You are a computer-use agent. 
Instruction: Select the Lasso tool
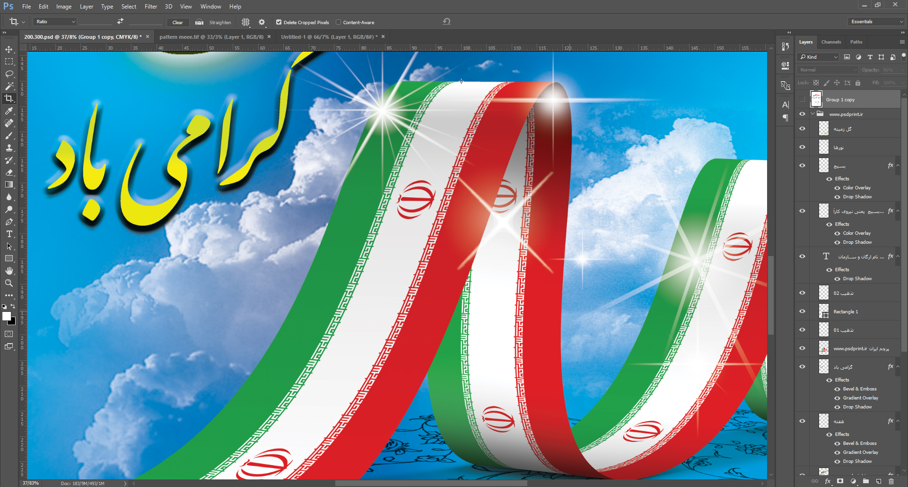click(x=9, y=74)
